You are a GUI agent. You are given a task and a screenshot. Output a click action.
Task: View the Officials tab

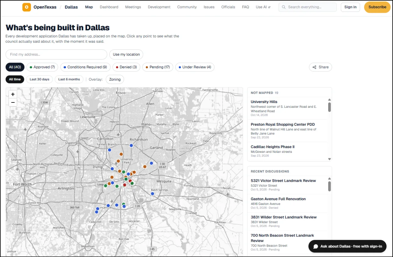pyautogui.click(x=228, y=7)
